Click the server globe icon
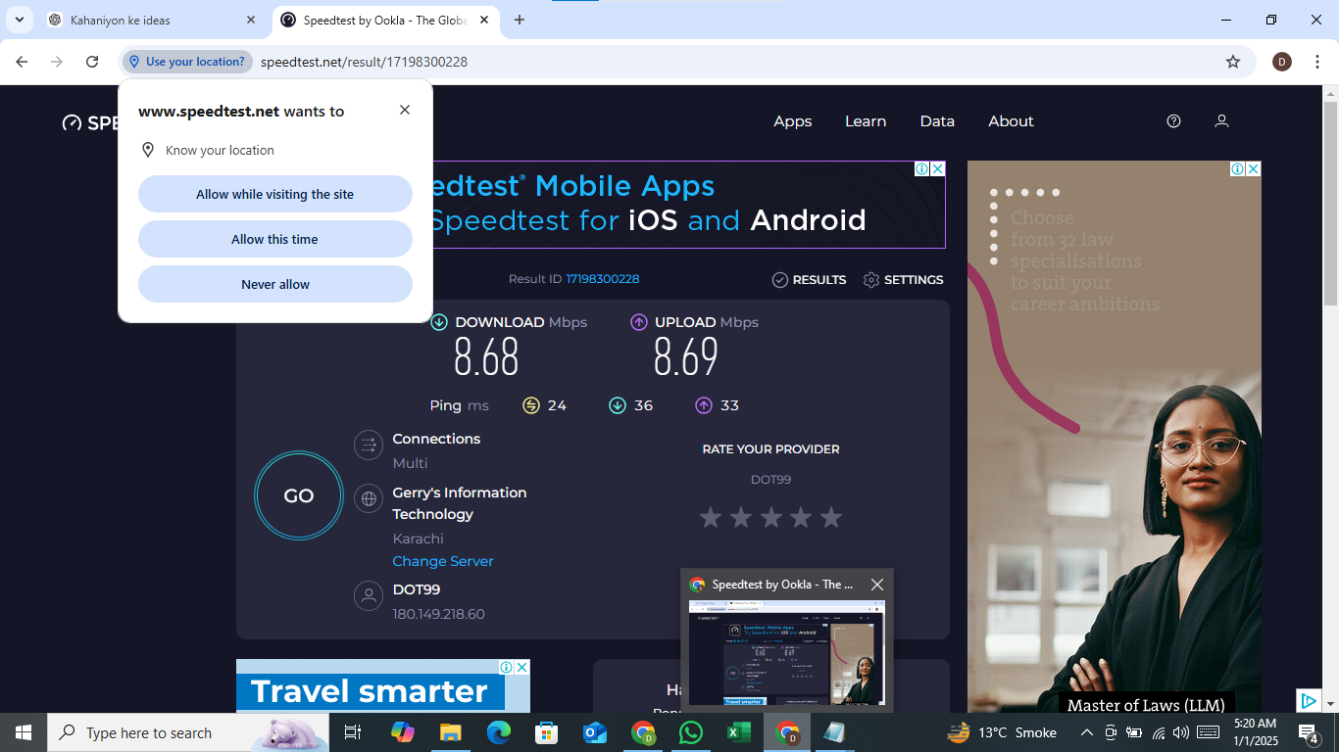The width and height of the screenshot is (1339, 752). tap(369, 498)
